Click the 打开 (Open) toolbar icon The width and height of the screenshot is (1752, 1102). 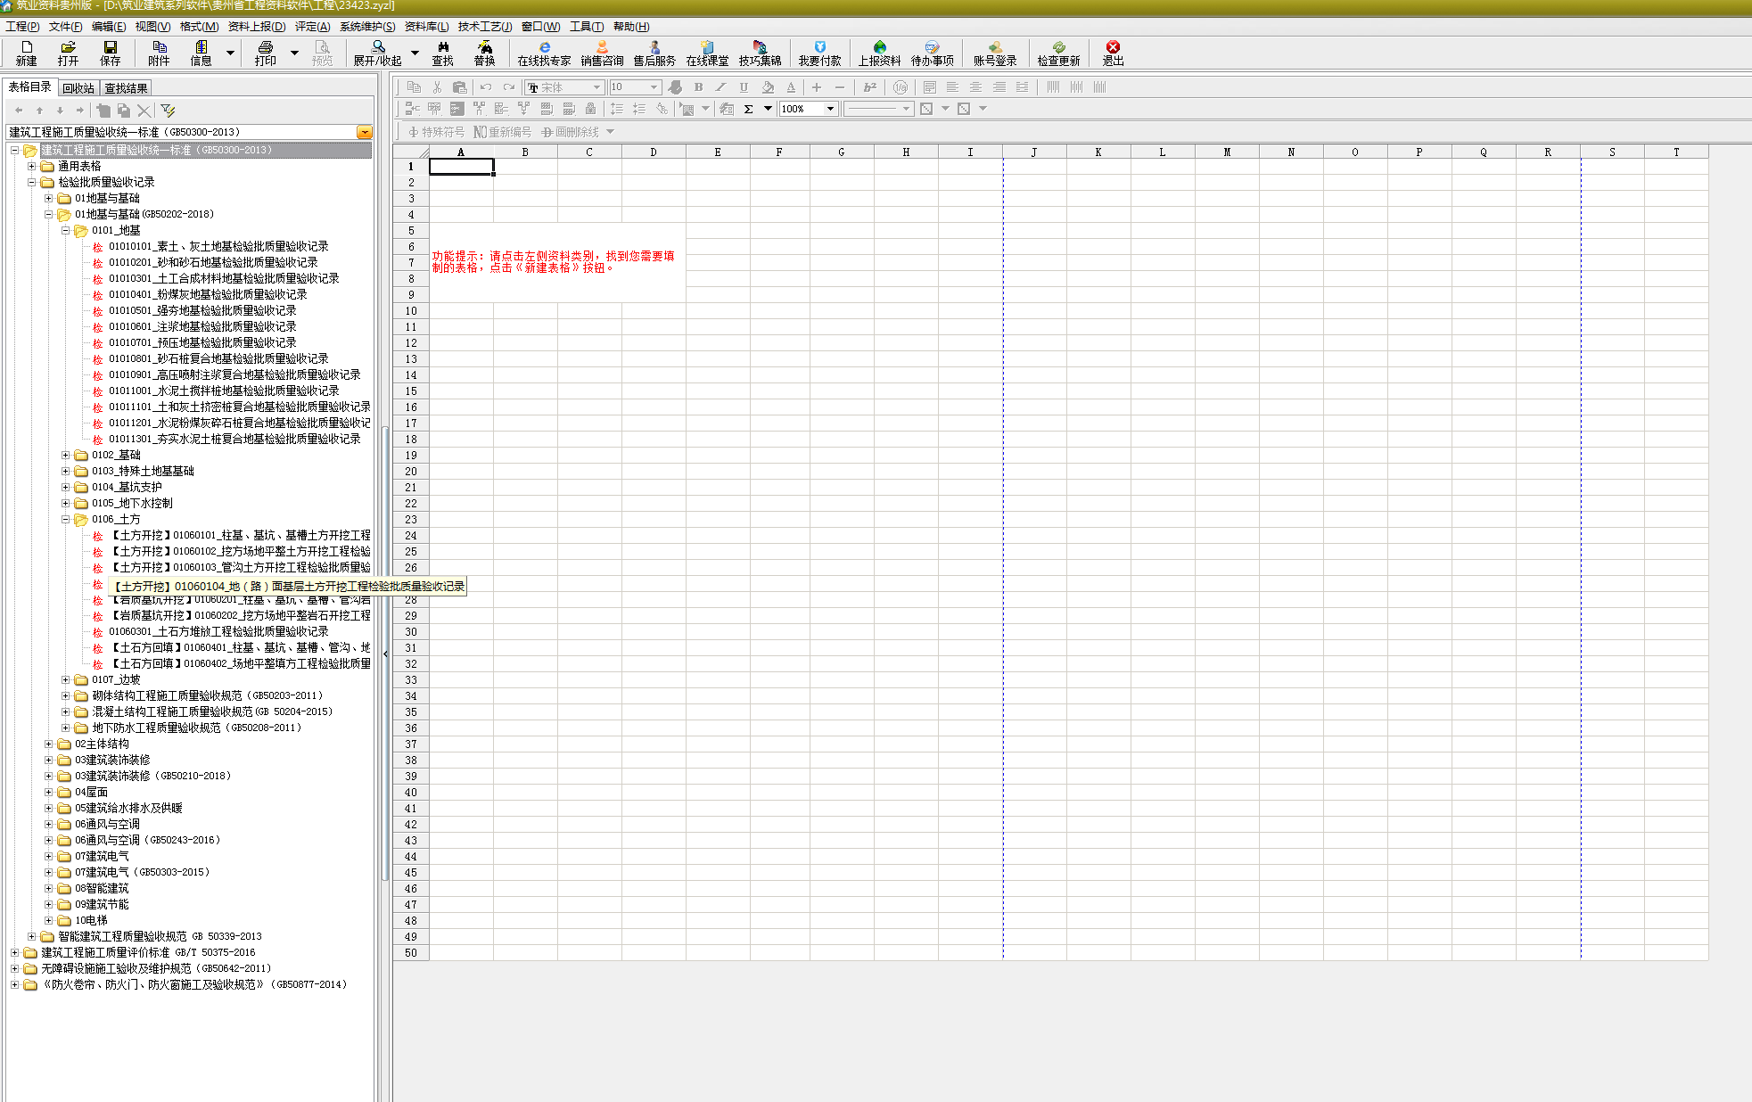tap(68, 53)
